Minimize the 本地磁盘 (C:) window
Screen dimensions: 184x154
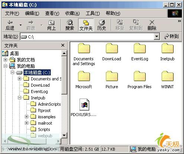(x=166, y=5)
